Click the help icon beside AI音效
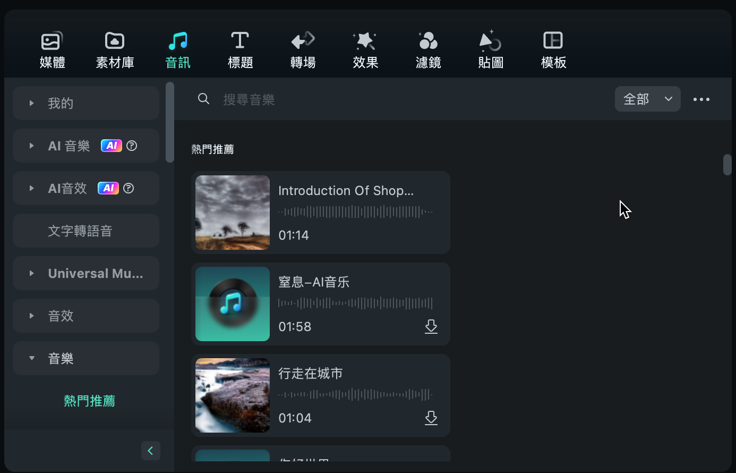Screen dimensions: 736x473 [129, 188]
